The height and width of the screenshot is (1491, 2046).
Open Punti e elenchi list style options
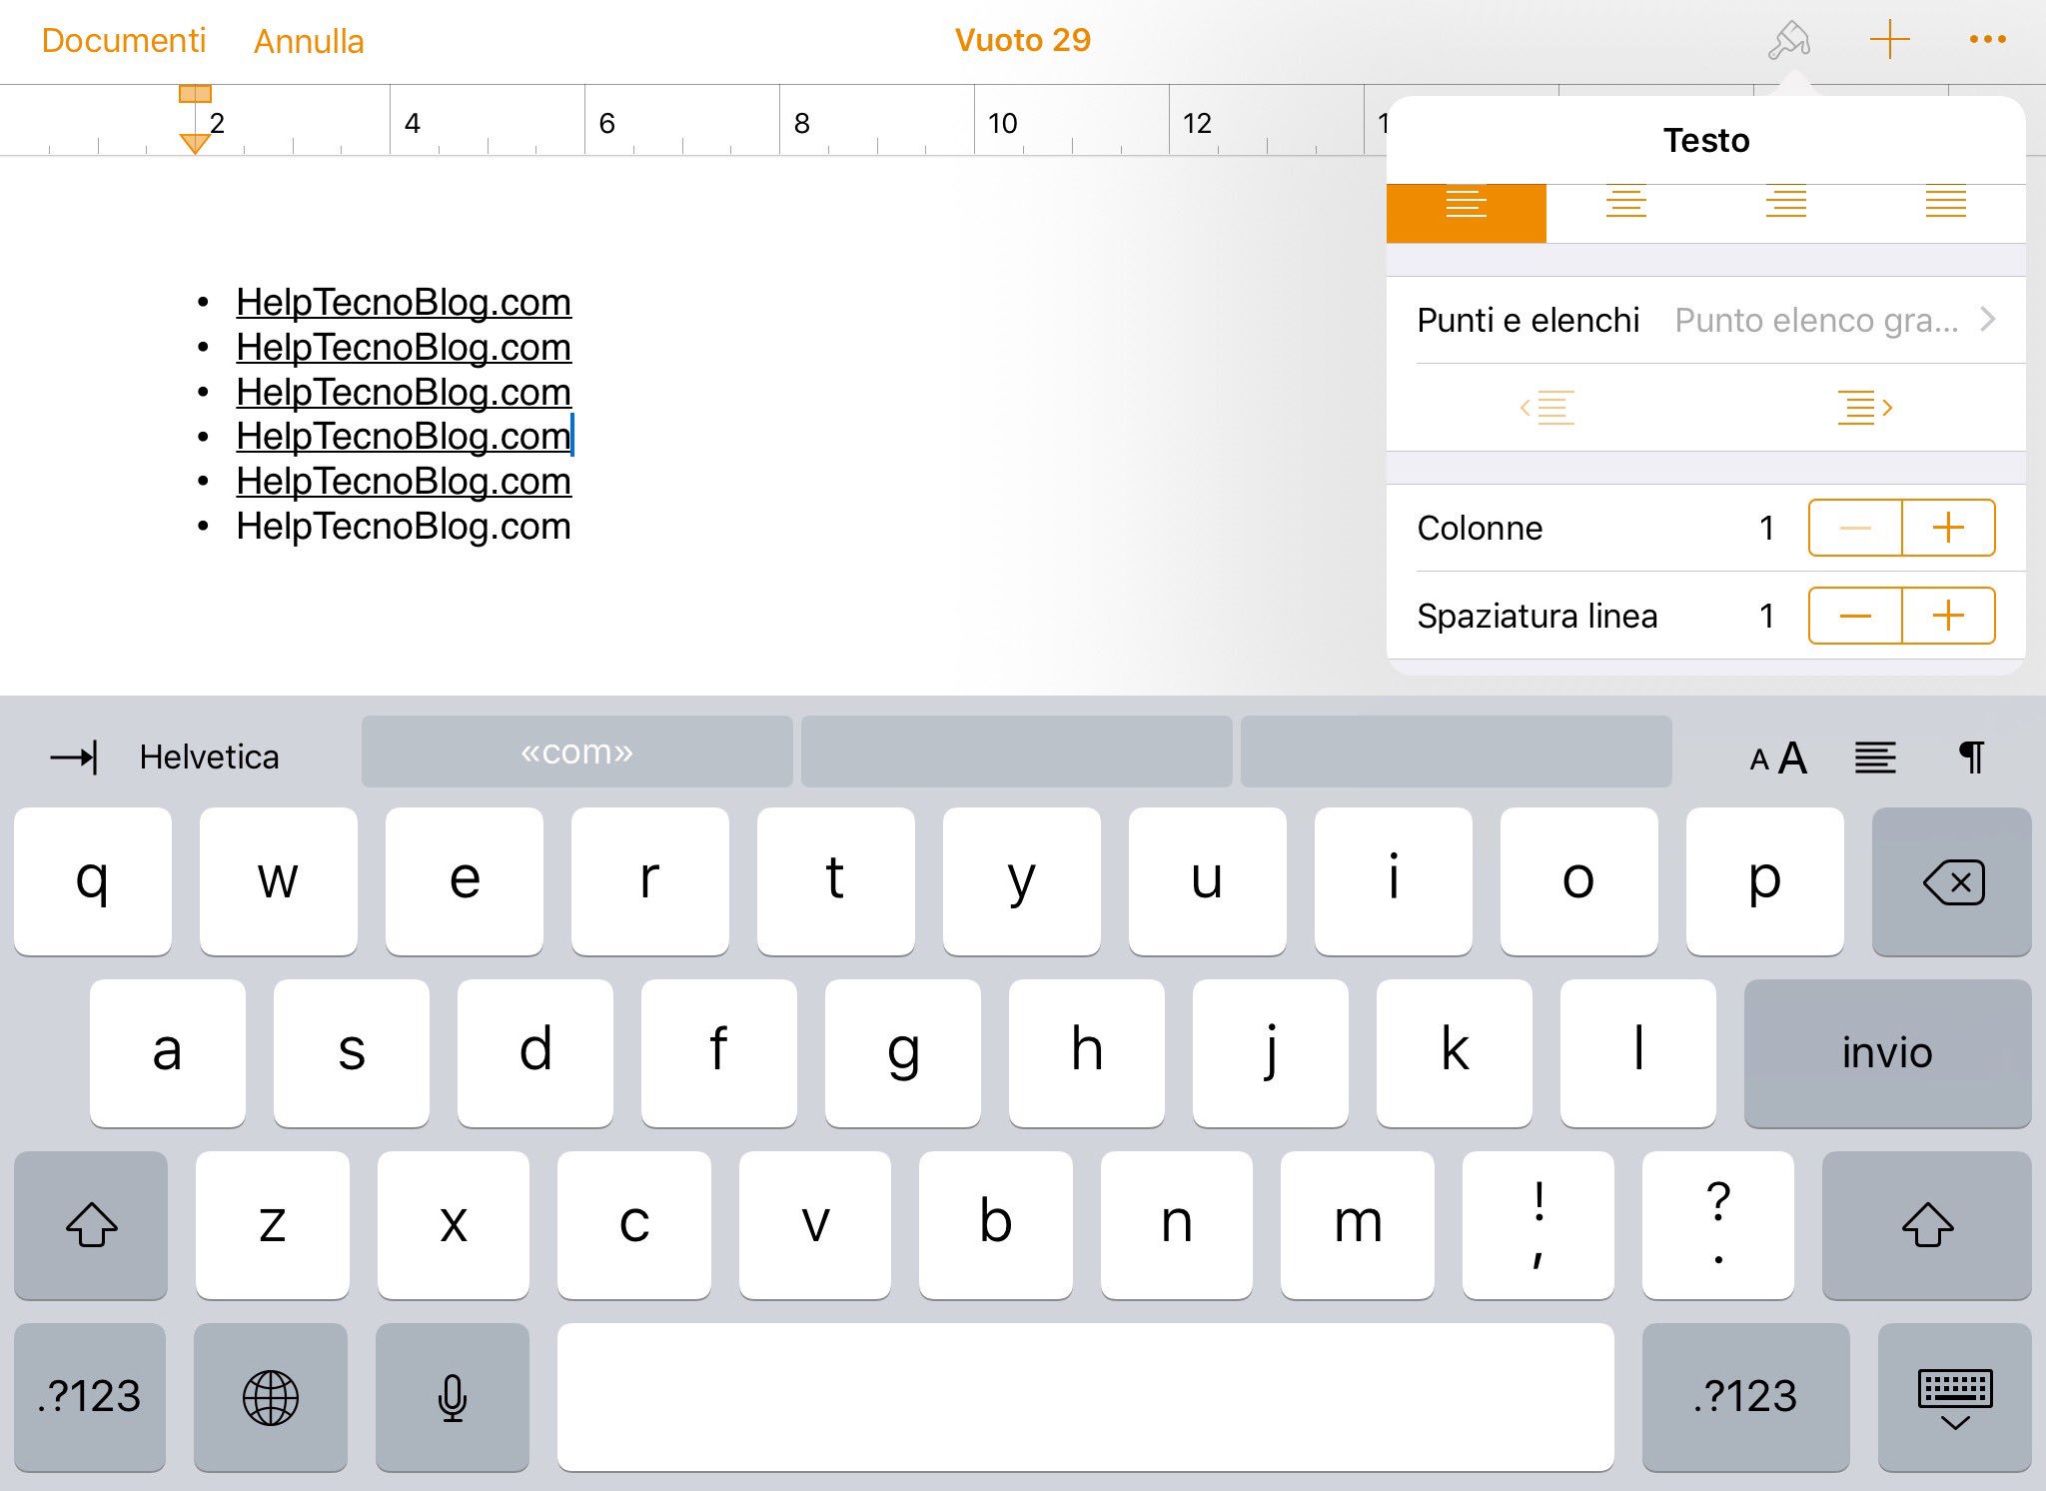point(1706,320)
